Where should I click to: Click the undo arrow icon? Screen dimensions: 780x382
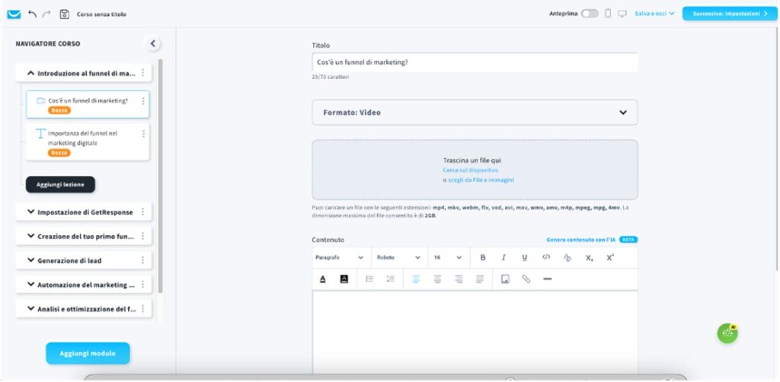[x=32, y=14]
